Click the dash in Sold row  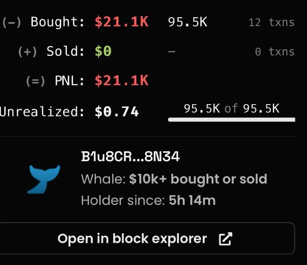(x=172, y=52)
